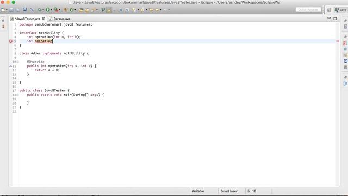The image size is (348, 196).
Task: Click 'return a + b;' code line
Action: tap(47, 70)
